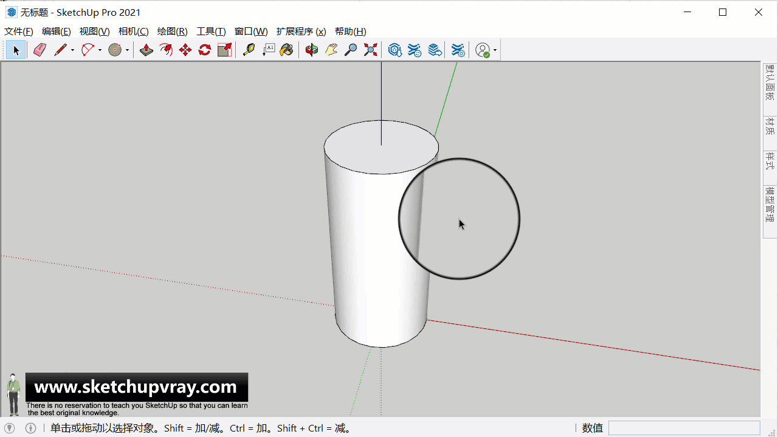Select the Text label tool
778x437 pixels.
click(x=268, y=50)
